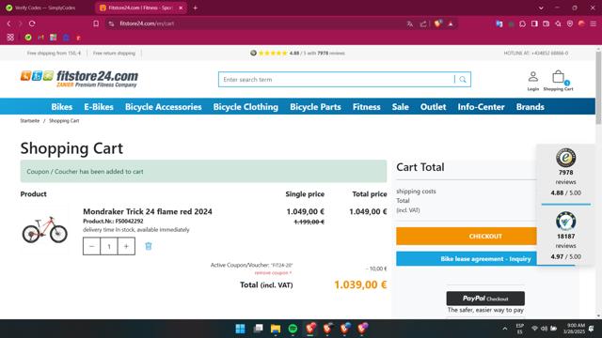Click the PayPal Checkout button
The width and height of the screenshot is (602, 338).
[x=485, y=299]
